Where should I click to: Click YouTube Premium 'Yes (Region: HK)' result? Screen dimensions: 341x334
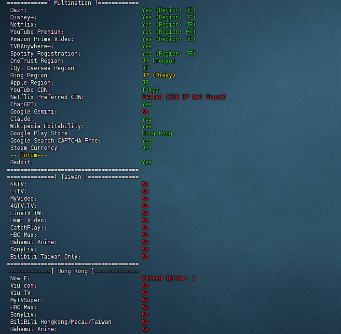(168, 32)
